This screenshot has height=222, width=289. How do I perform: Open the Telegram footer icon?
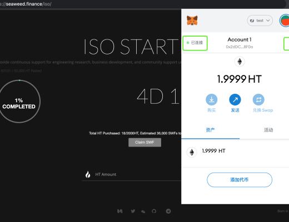click(168, 211)
